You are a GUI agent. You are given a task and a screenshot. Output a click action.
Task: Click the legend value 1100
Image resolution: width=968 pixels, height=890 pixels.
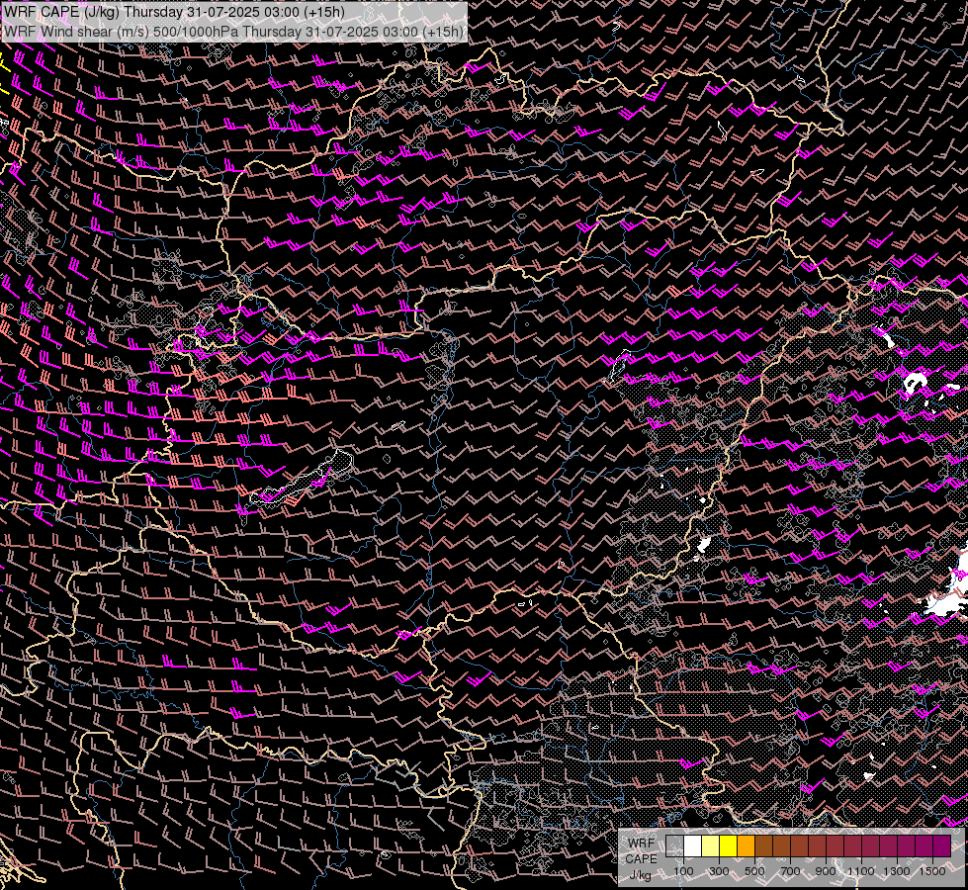tap(860, 871)
